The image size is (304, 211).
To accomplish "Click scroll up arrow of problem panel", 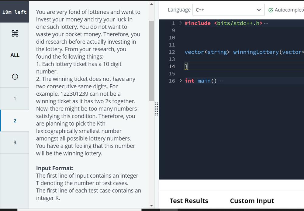I will (x=151, y=4).
